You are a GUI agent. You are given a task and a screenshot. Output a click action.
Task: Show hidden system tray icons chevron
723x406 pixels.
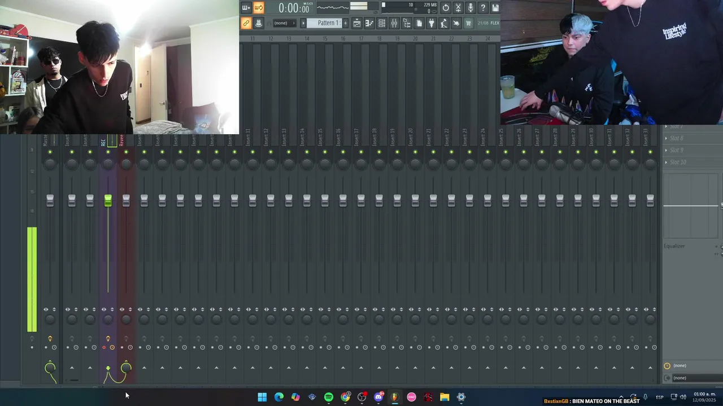(x=621, y=397)
